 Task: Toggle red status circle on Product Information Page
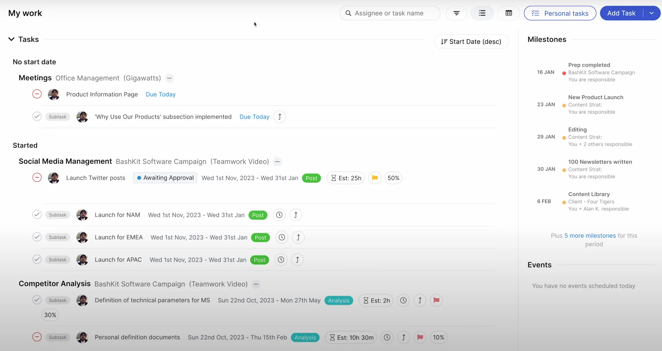37,94
